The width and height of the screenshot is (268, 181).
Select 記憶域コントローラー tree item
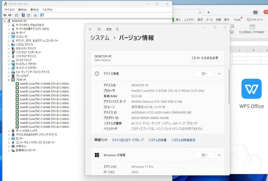pos(24,150)
